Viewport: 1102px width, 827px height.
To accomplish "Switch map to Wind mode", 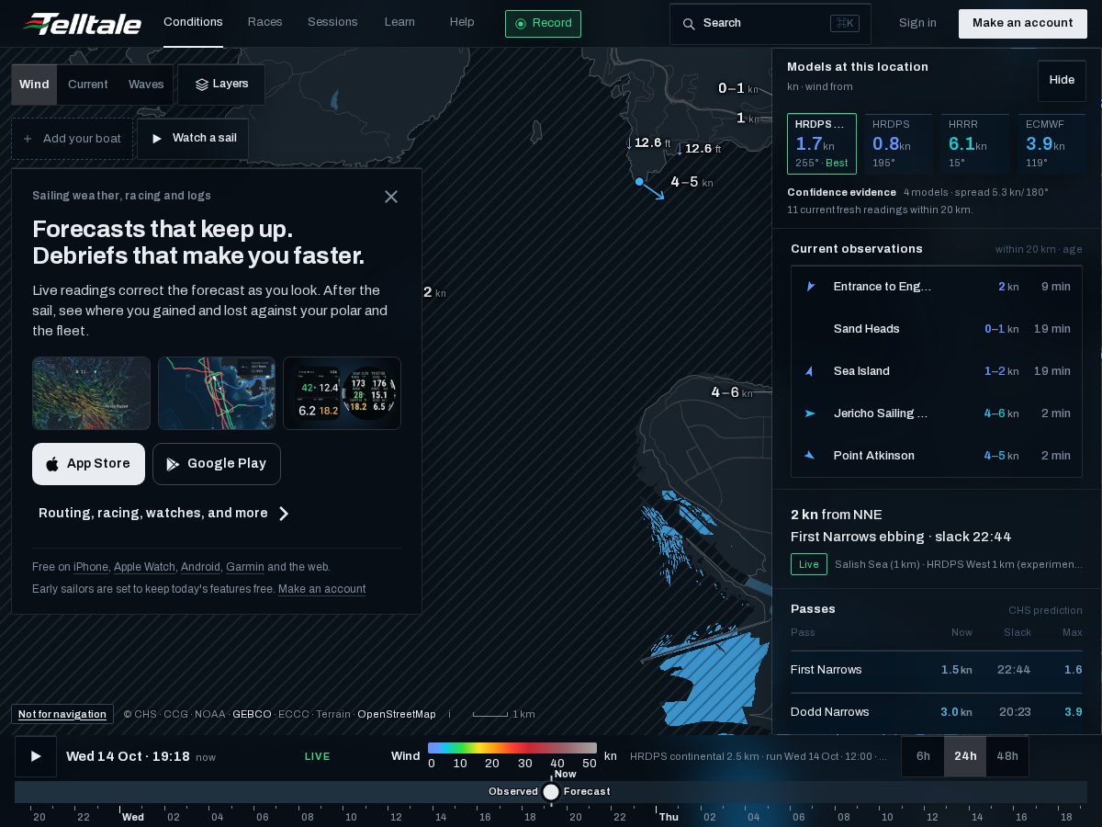I will pyautogui.click(x=34, y=85).
